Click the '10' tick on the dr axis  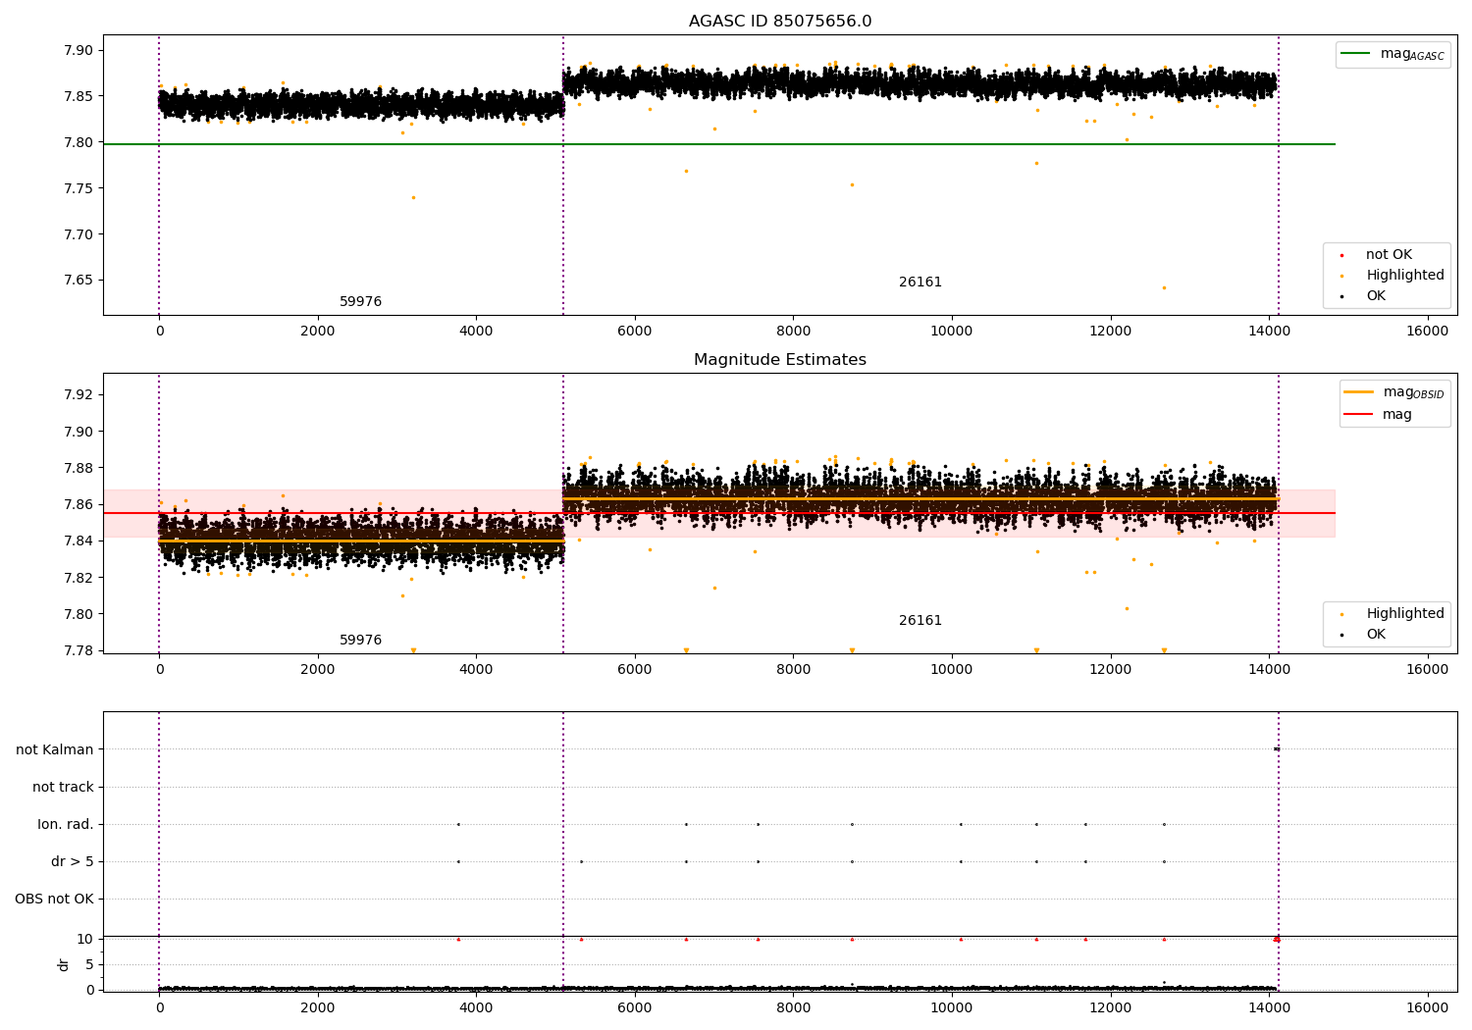pyautogui.click(x=85, y=939)
